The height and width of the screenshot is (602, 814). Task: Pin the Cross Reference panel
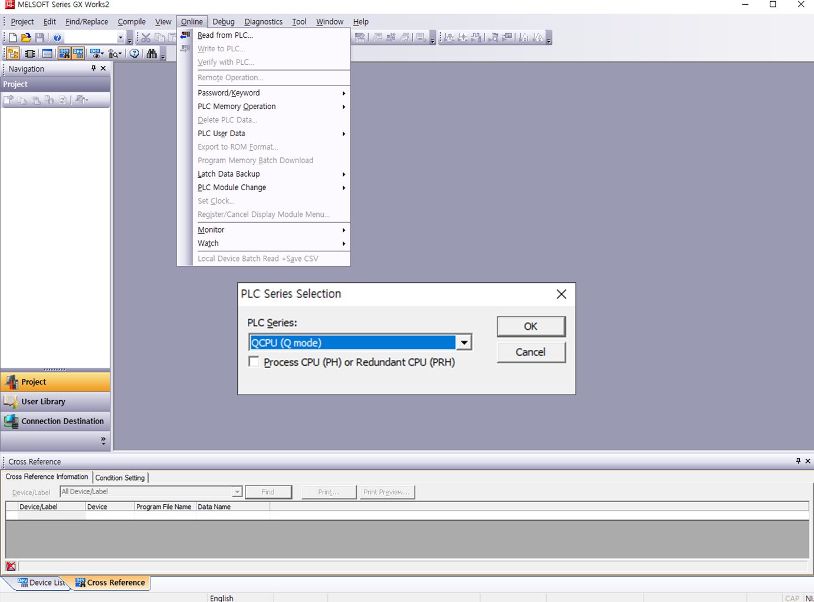pyautogui.click(x=798, y=461)
